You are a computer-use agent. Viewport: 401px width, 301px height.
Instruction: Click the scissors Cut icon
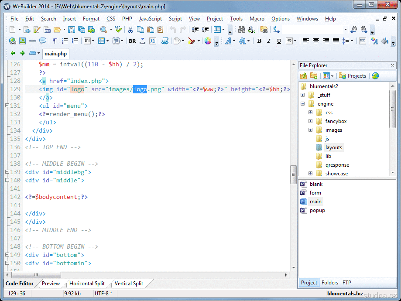tap(130, 30)
